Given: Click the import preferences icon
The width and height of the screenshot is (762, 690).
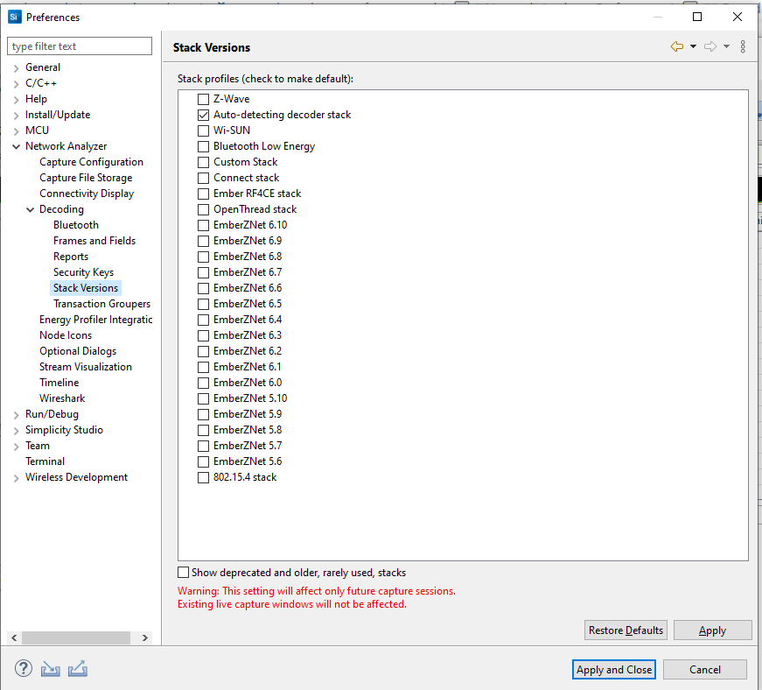Looking at the screenshot, I should pos(50,669).
